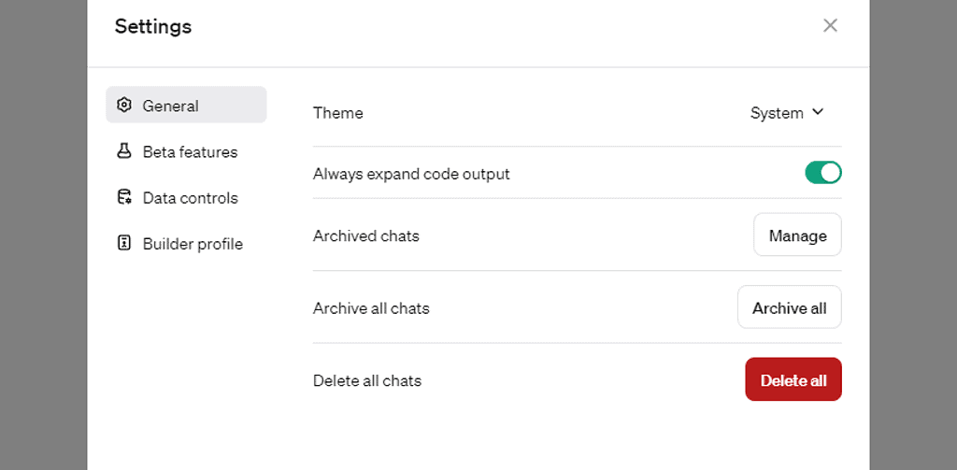Click the Builder profile badge icon
Screen dimensions: 957x470
click(x=123, y=243)
